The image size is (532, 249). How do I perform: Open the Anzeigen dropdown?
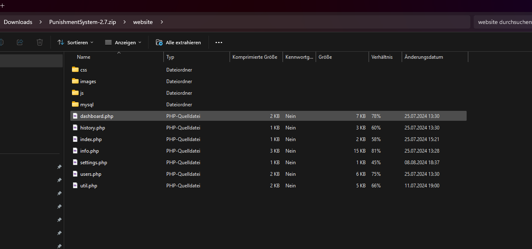(x=123, y=42)
